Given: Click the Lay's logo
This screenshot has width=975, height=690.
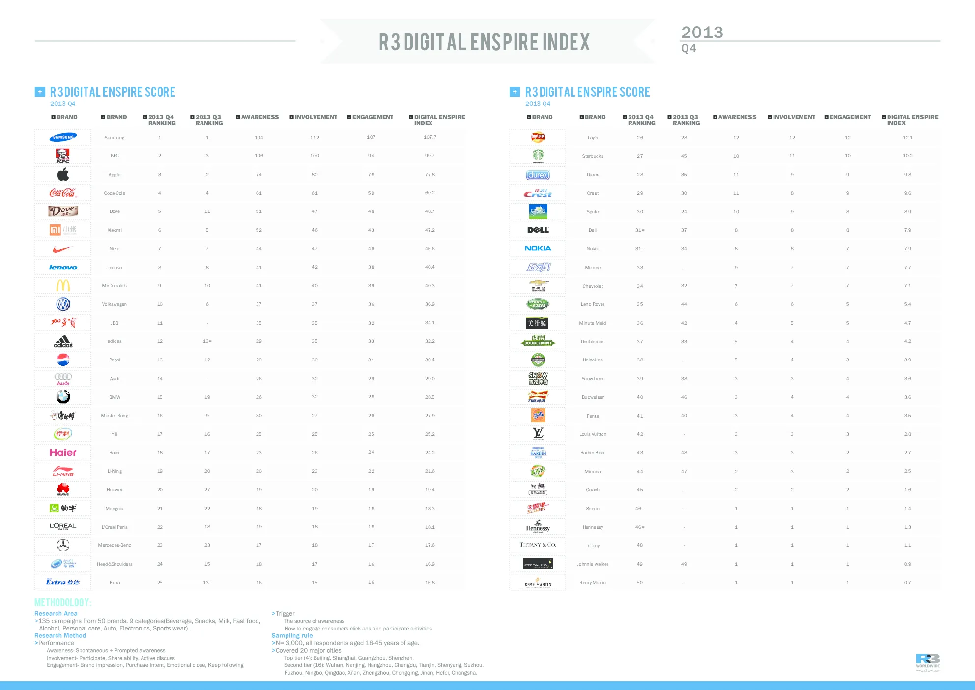Looking at the screenshot, I should pyautogui.click(x=538, y=137).
